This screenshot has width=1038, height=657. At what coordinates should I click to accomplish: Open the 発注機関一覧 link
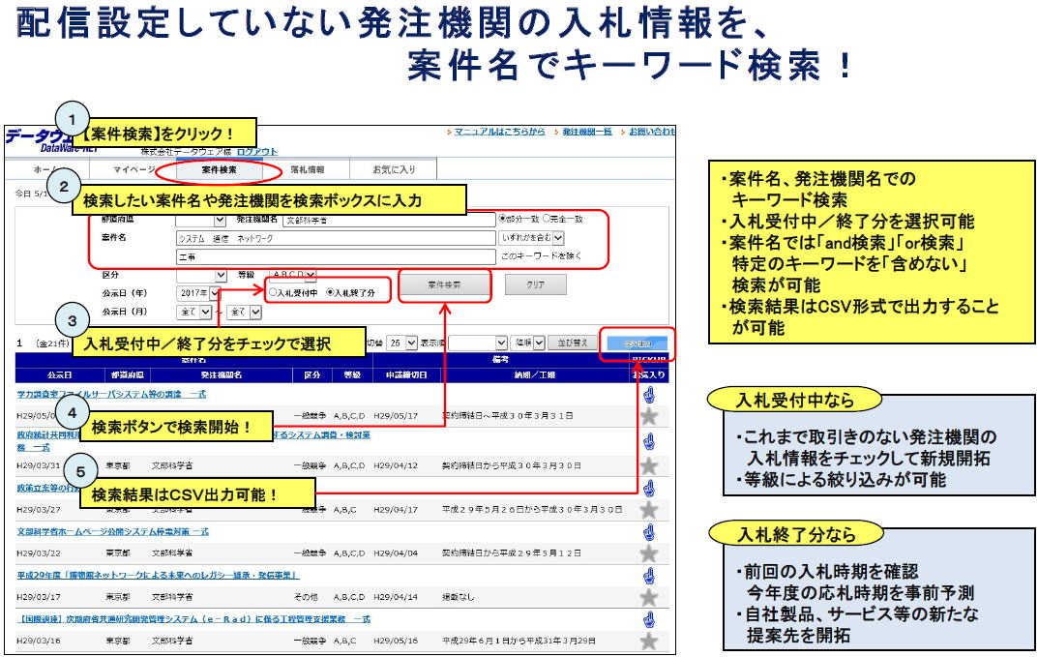(x=587, y=132)
